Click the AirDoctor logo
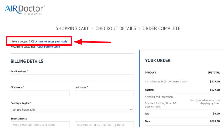 pos(25,9)
